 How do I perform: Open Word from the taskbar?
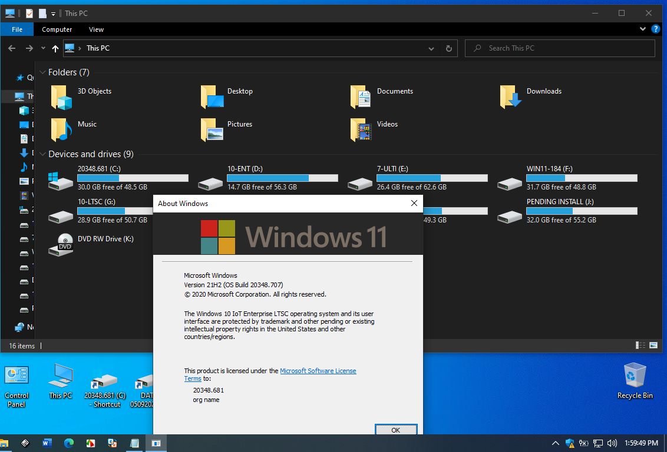[x=47, y=443]
